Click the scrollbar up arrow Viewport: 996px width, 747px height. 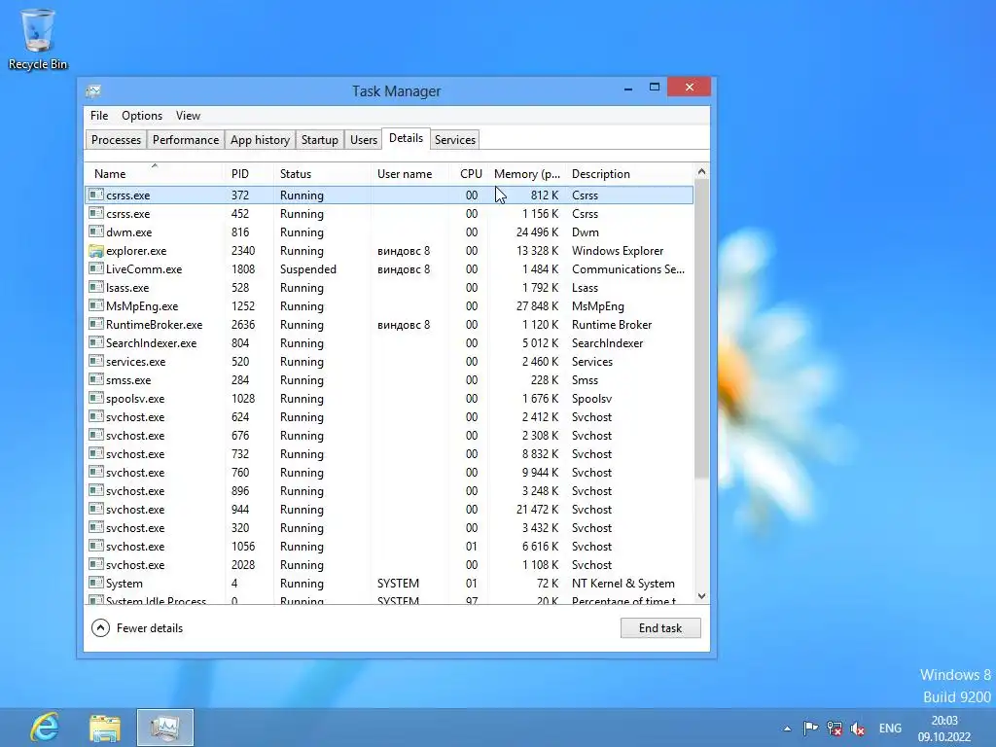701,171
